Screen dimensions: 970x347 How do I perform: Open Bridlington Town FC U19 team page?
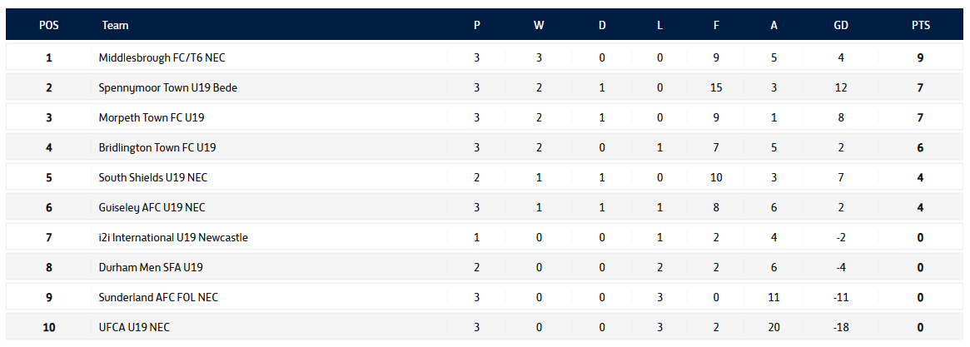pyautogui.click(x=157, y=147)
